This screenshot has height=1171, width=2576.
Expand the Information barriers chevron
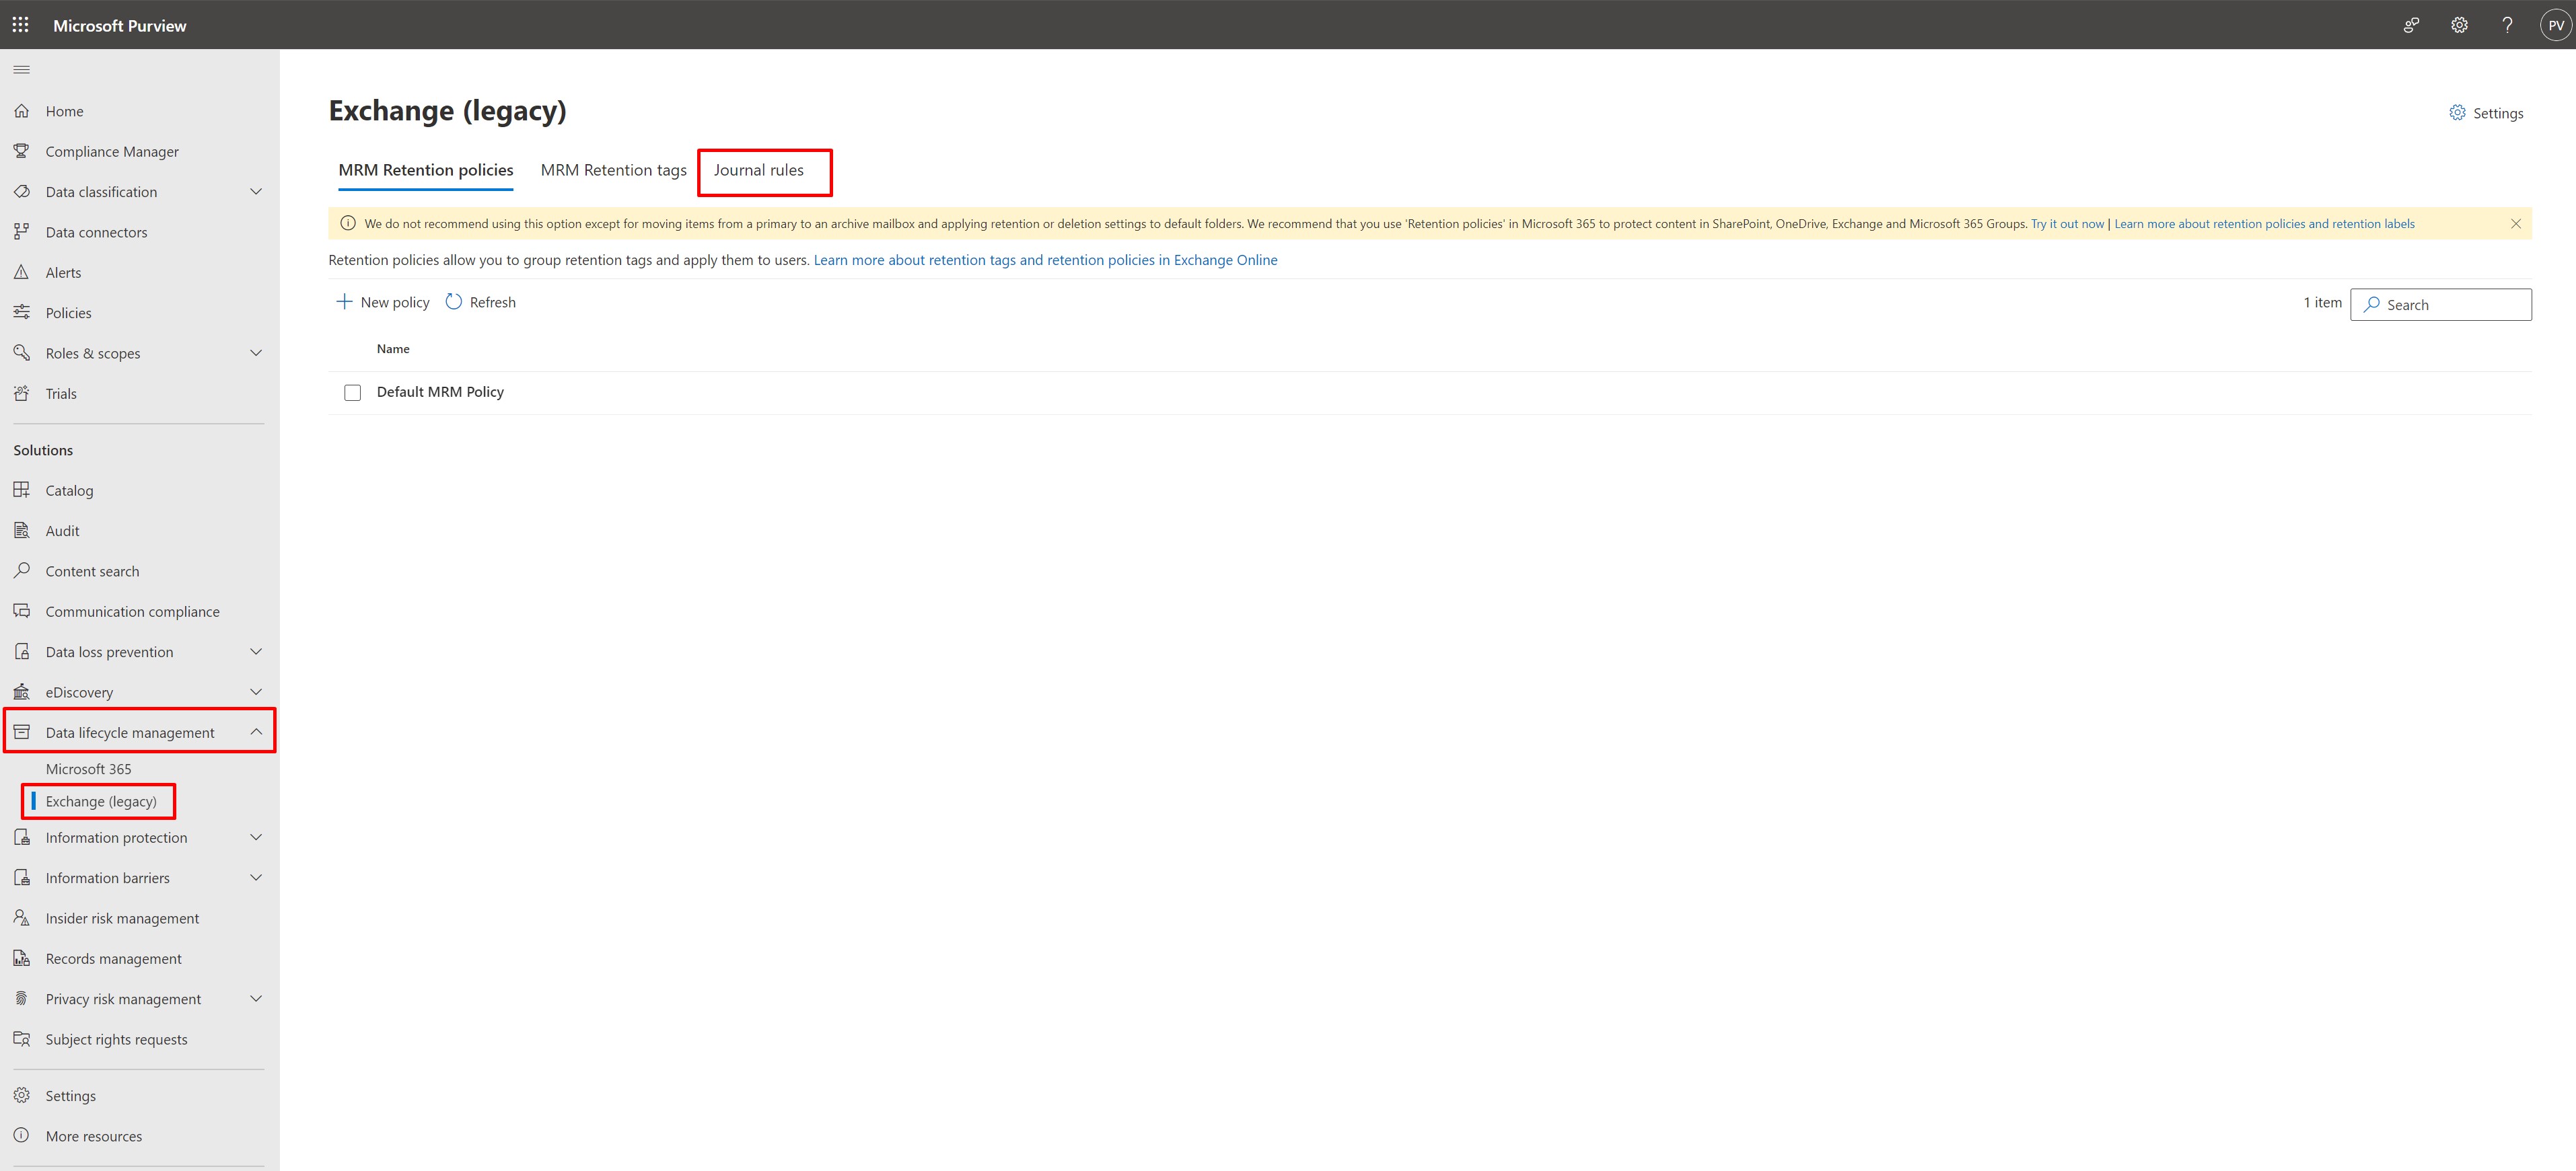tap(256, 877)
